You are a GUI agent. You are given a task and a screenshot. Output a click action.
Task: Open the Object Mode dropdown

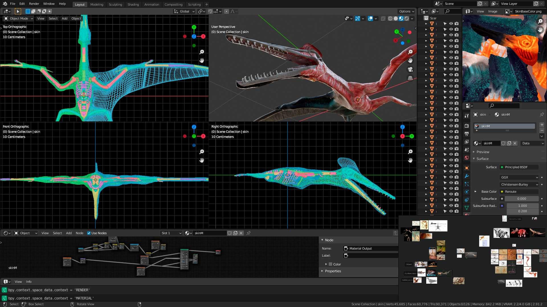(19, 18)
